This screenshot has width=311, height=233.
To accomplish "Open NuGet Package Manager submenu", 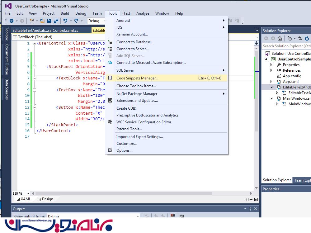I will coord(137,94).
